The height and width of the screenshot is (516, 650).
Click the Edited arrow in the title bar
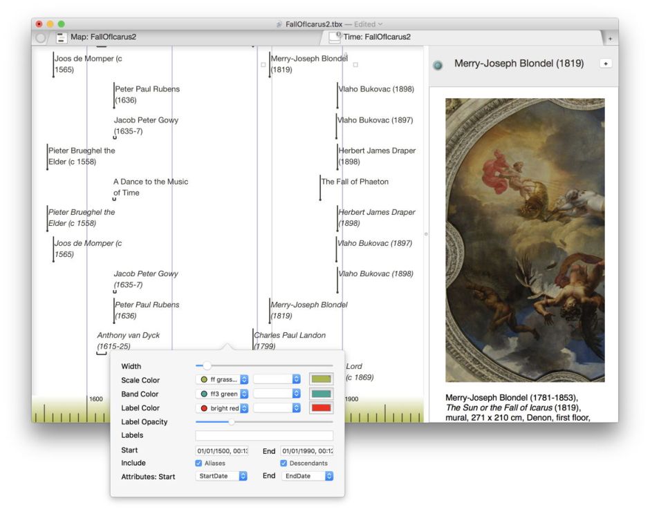click(380, 24)
